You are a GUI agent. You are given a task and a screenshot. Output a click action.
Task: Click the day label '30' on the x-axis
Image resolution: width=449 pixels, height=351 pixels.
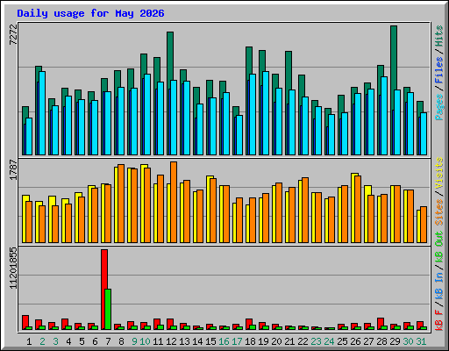[408, 341]
